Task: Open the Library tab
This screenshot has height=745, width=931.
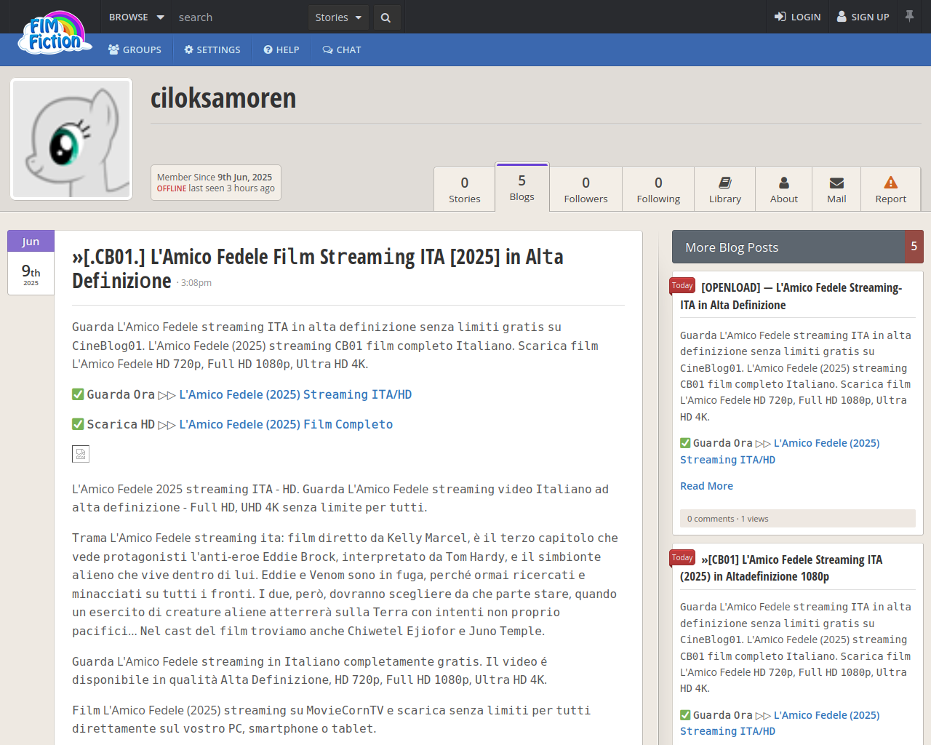Action: tap(725, 189)
